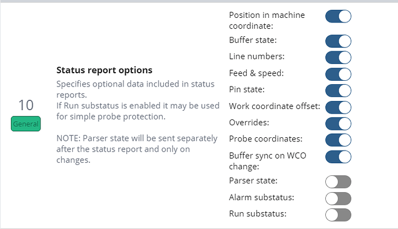Click the 'Parser state:' label text
This screenshot has width=398, height=229.
click(x=253, y=181)
